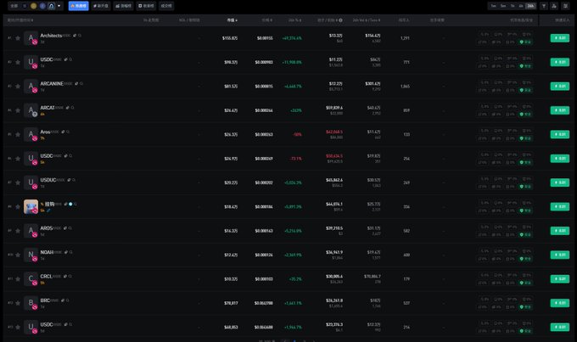Copy the ARCANINE contract address icon
Viewport: 577px width, 342px height.
coord(76,84)
